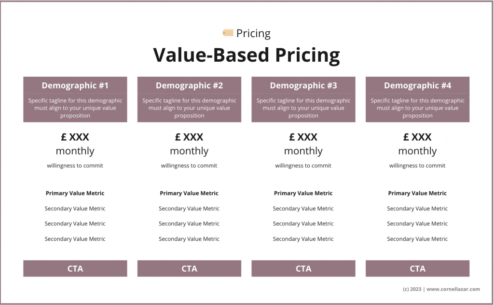Select the tagline text under Demographic #2
The width and height of the screenshot is (494, 305).
coord(189,108)
